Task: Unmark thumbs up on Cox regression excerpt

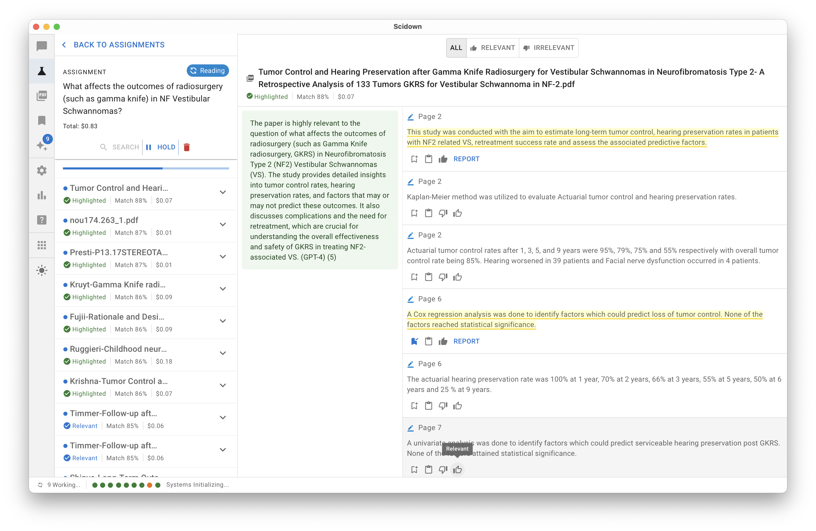Action: (x=443, y=341)
